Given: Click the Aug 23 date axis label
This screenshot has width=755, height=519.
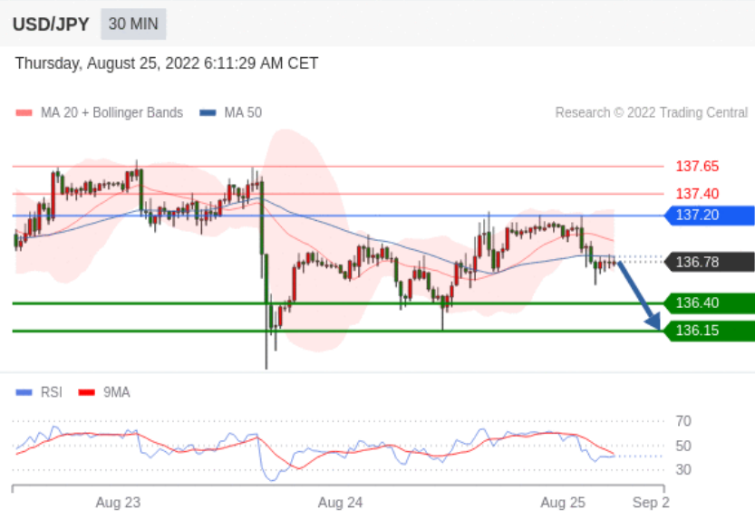Looking at the screenshot, I should pos(118,503).
